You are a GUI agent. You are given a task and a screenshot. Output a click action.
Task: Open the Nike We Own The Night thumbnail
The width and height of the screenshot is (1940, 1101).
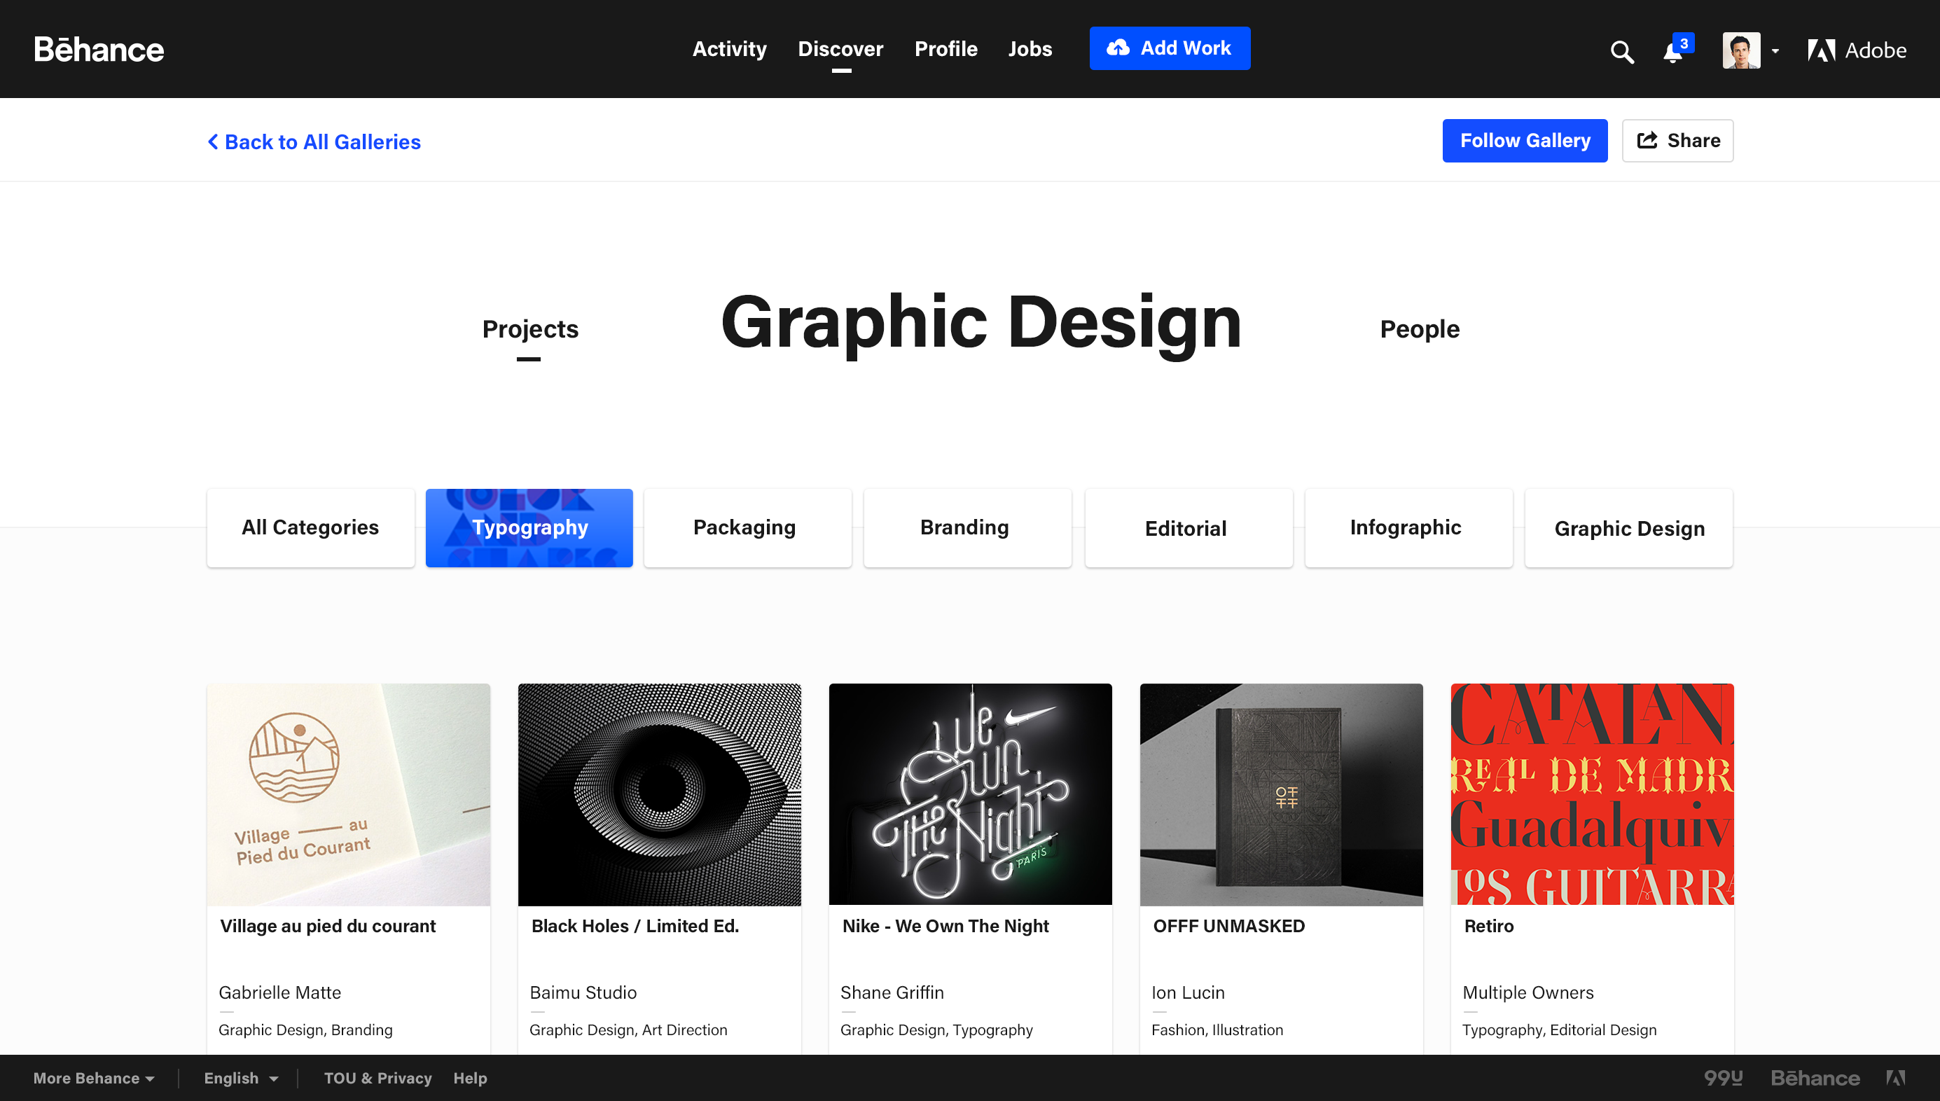(x=970, y=794)
